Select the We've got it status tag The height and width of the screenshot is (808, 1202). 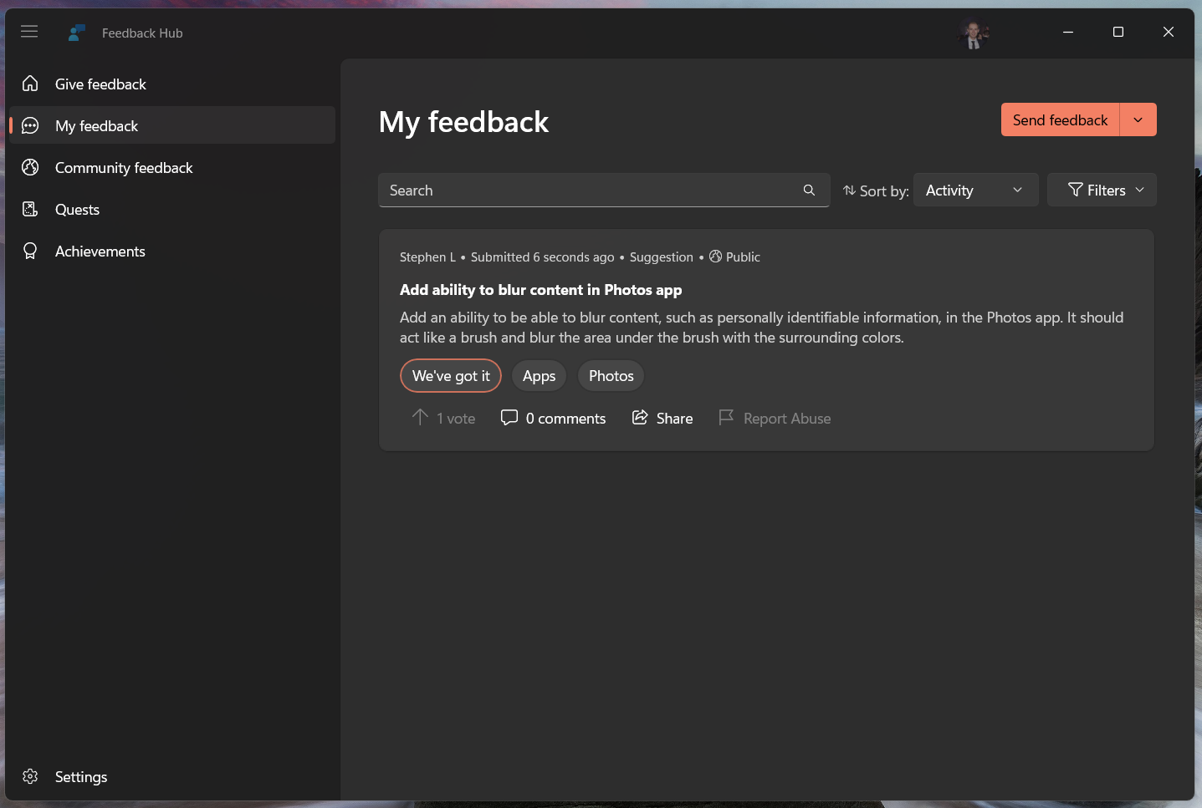(450, 375)
